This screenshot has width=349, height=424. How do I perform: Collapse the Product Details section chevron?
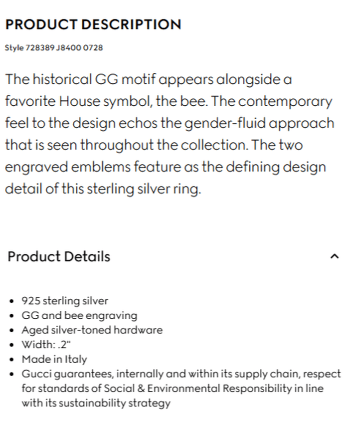(x=336, y=255)
